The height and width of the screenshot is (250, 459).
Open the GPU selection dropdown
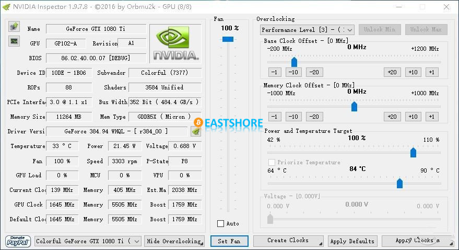88,241
